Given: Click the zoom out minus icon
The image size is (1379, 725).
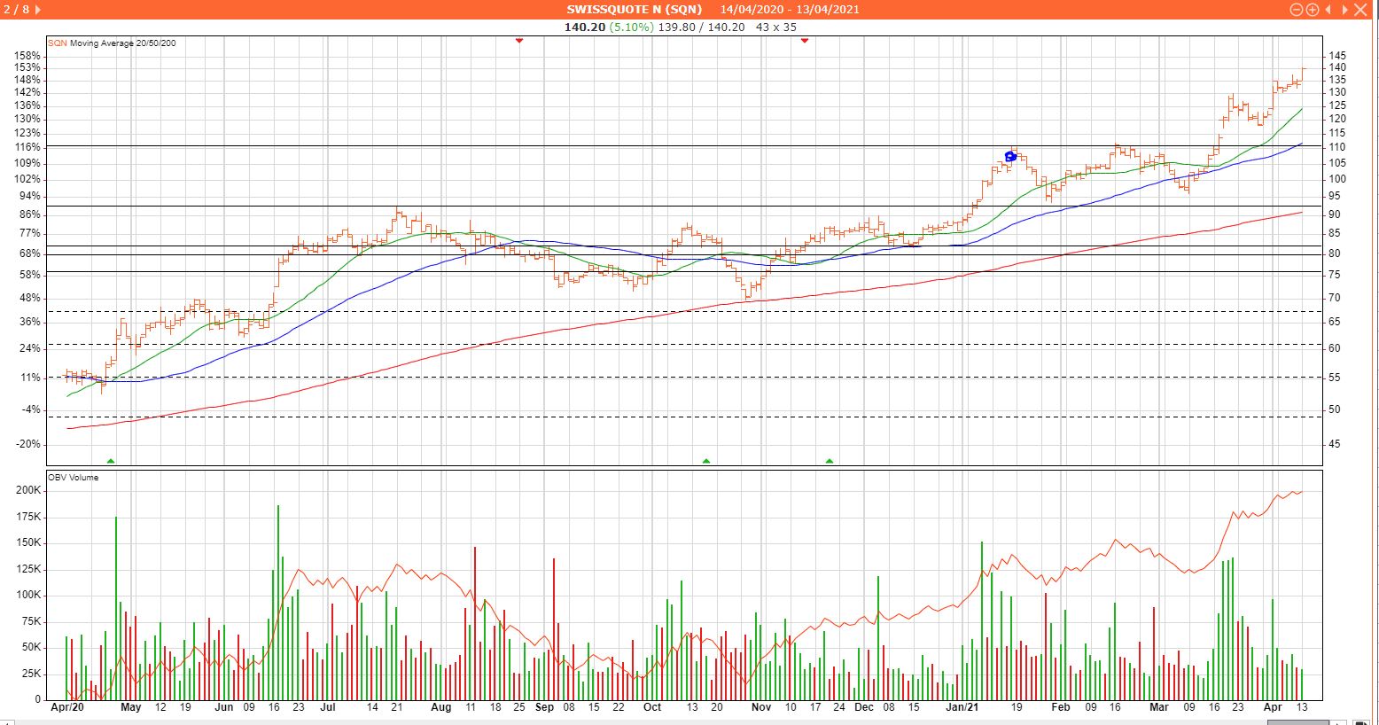Looking at the screenshot, I should click(x=1297, y=10).
